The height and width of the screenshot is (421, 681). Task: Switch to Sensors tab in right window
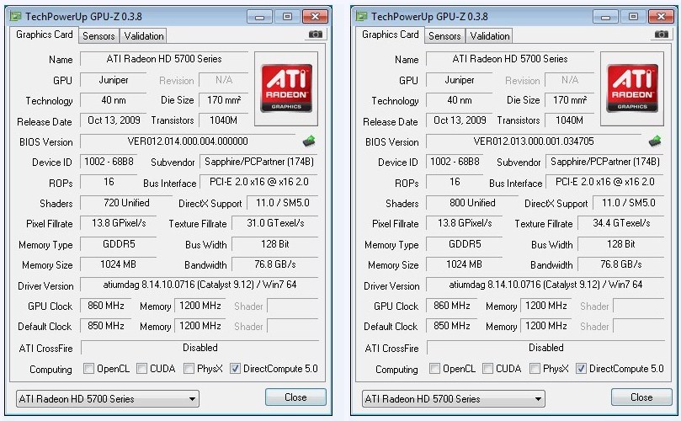(444, 36)
